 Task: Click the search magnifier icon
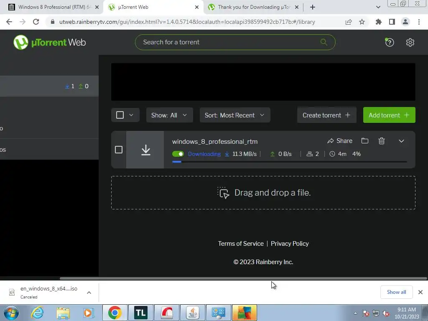click(324, 42)
